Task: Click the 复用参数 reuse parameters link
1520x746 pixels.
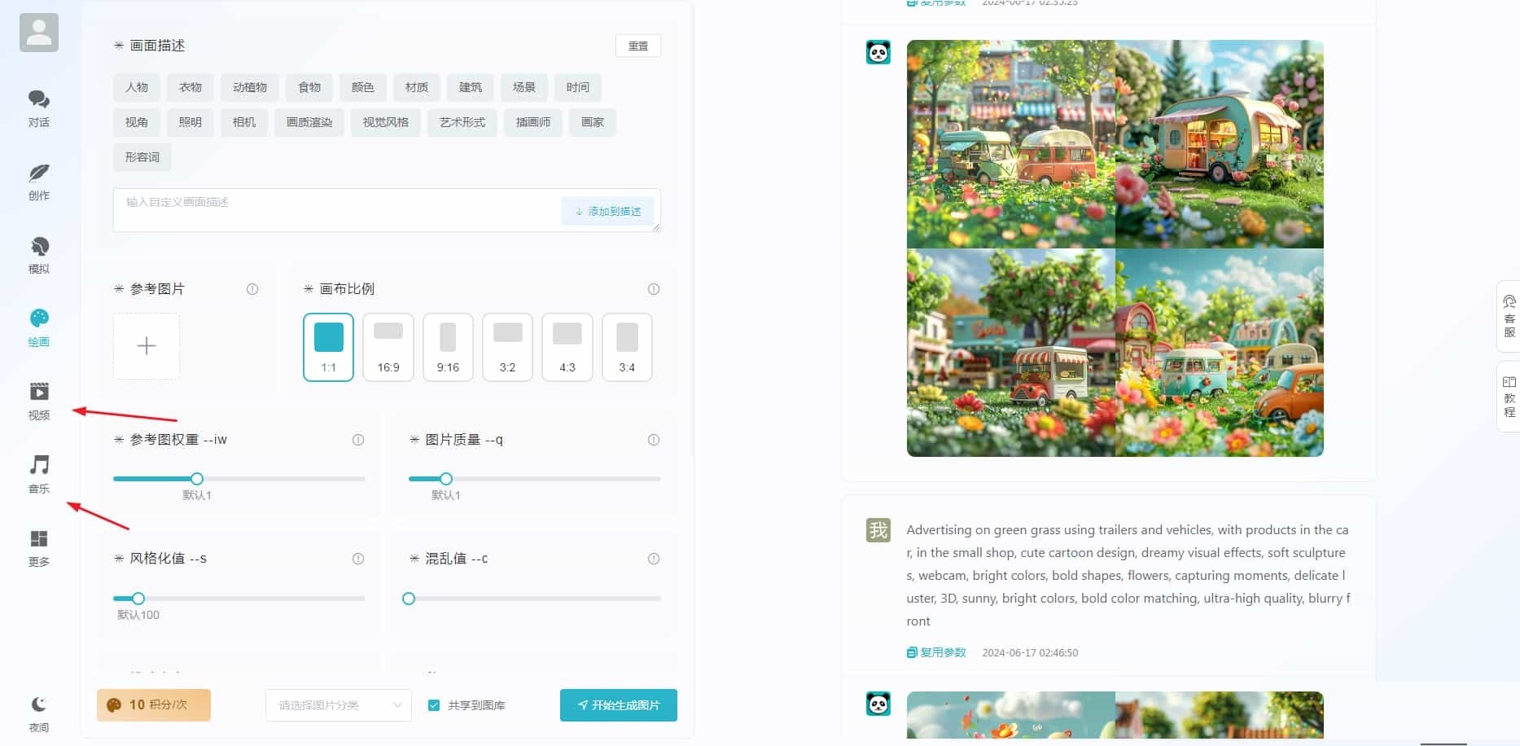Action: pyautogui.click(x=935, y=652)
